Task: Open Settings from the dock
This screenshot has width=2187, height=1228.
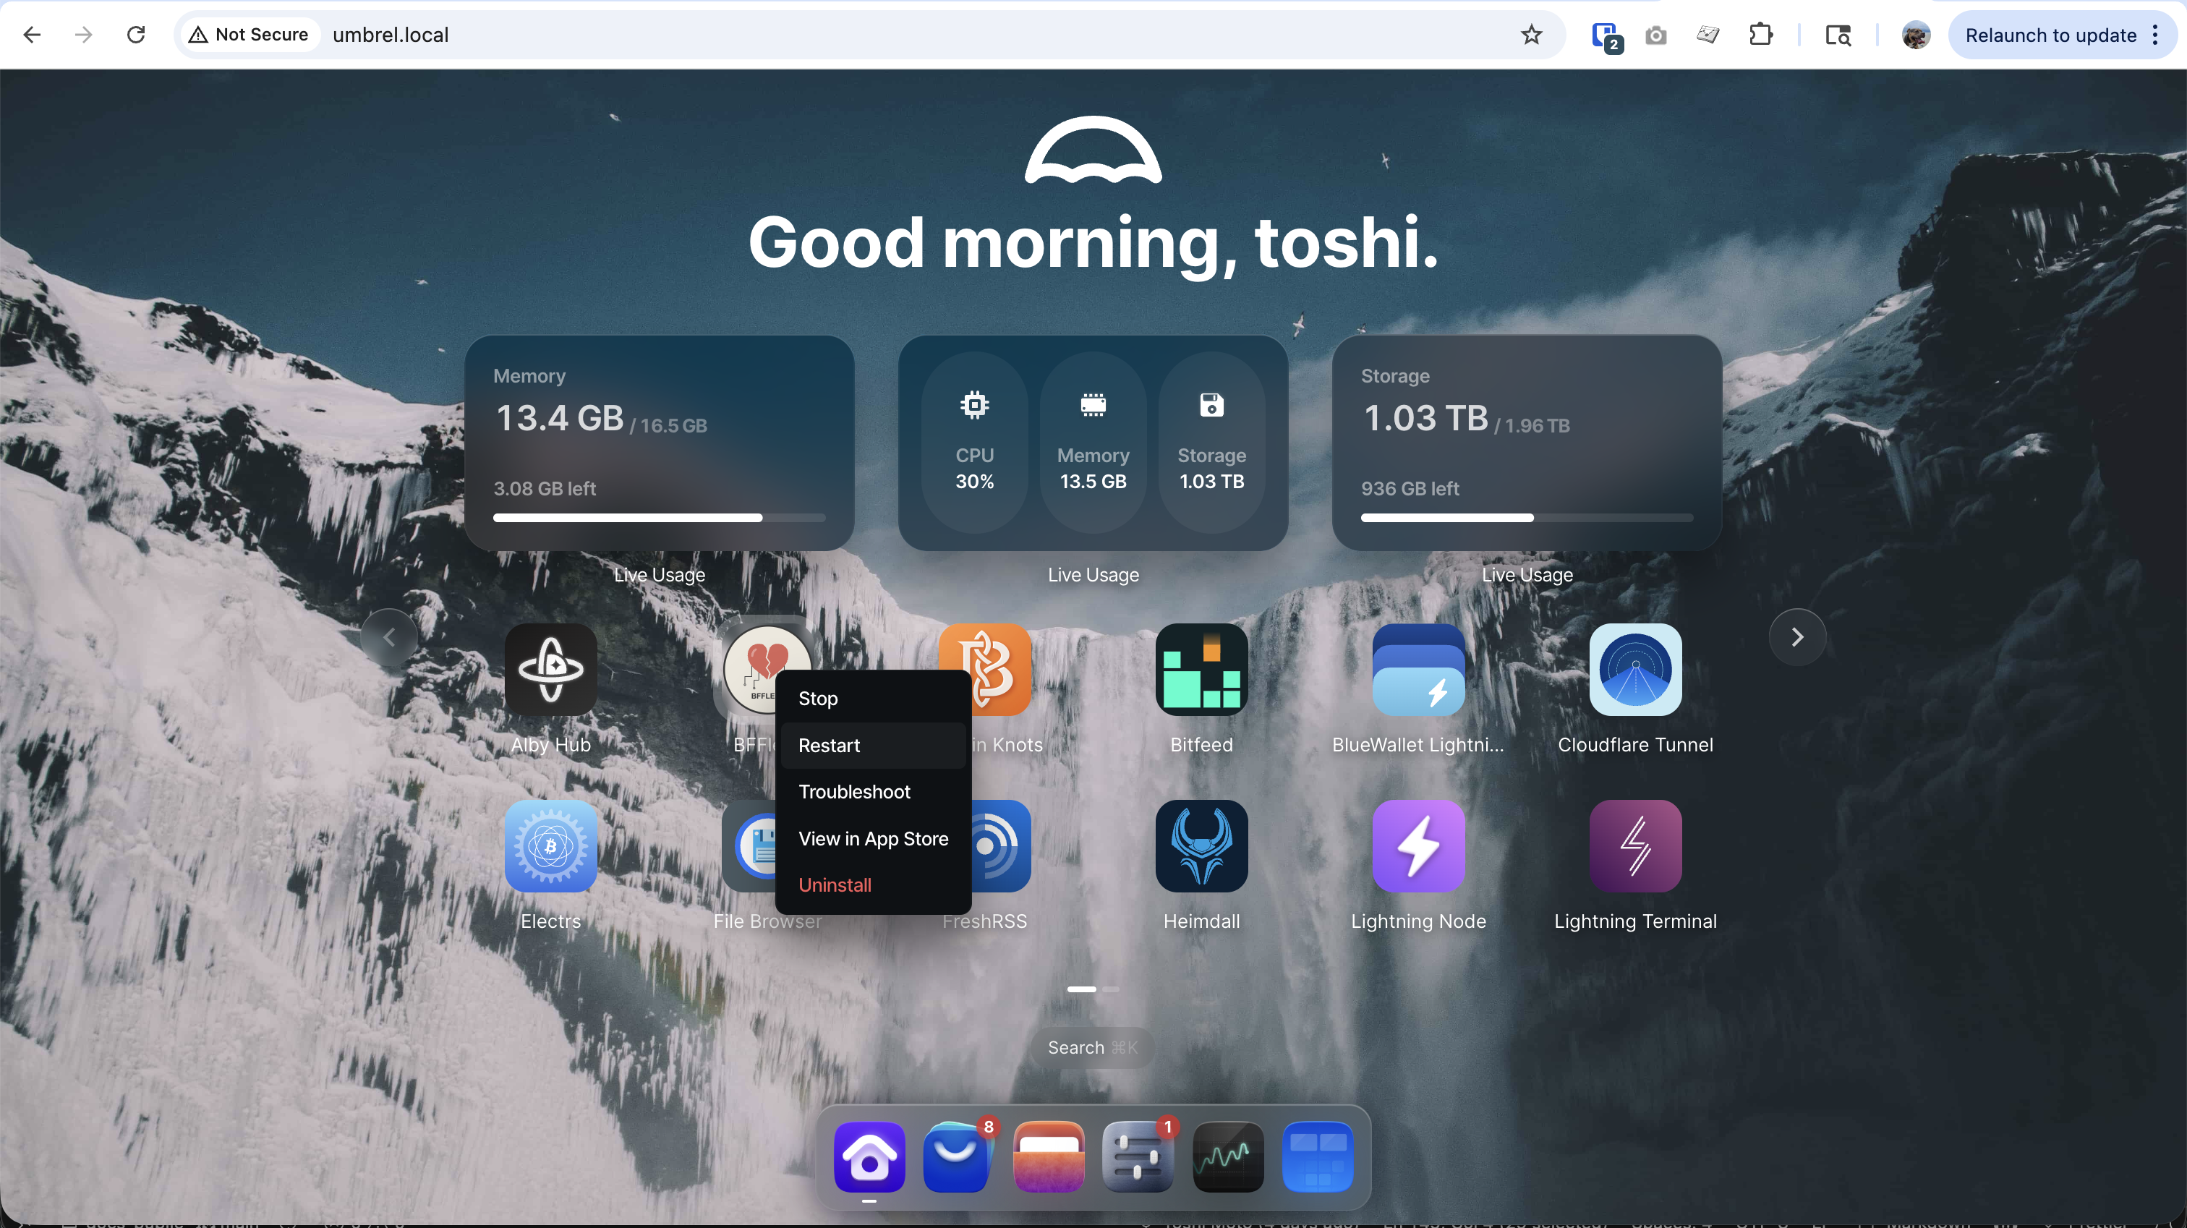Action: coord(1138,1156)
